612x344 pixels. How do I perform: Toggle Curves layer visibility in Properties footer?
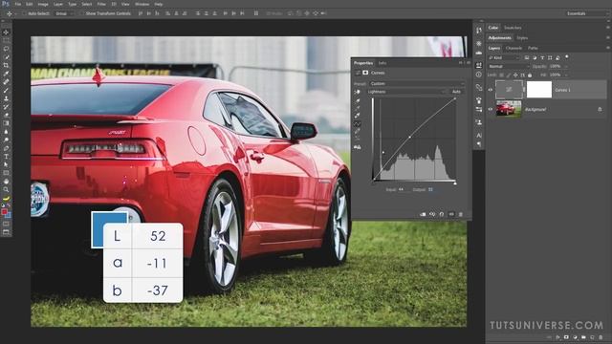(x=451, y=214)
